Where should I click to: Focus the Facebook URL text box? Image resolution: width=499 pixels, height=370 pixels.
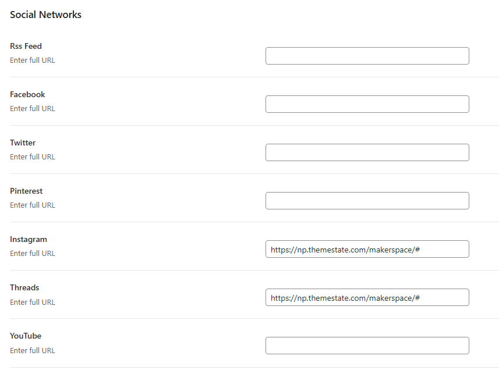point(367,104)
